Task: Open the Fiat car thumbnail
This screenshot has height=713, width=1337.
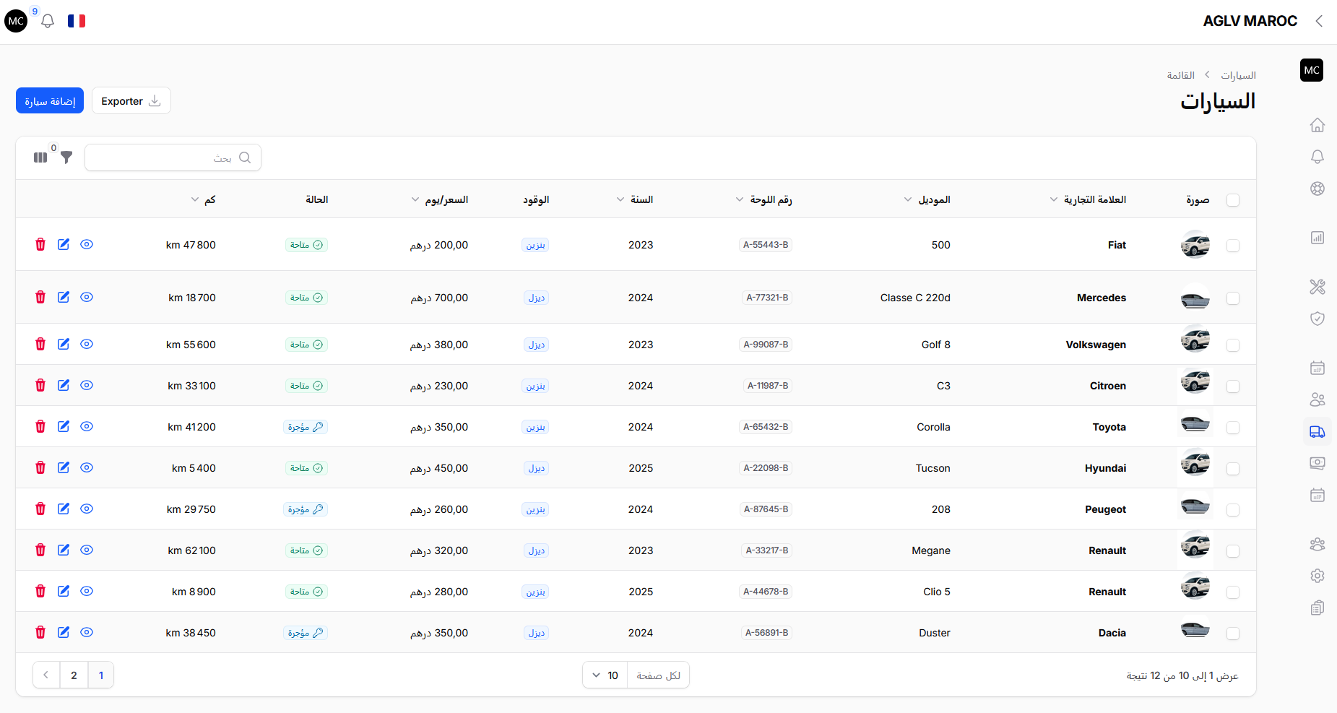Action: [x=1195, y=244]
